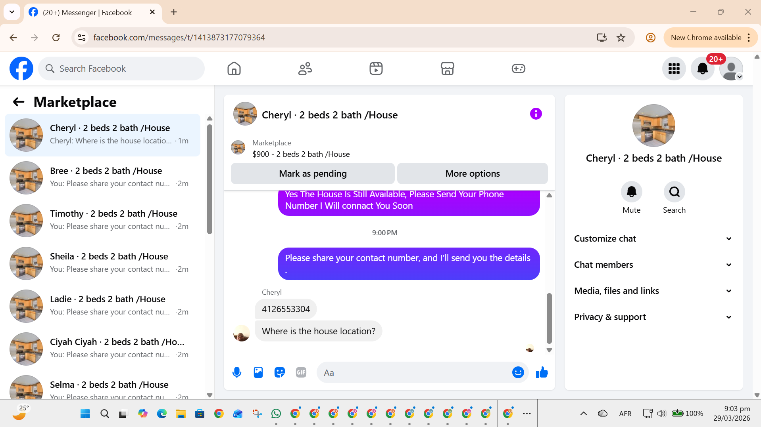Open the emoji picker smiley

tap(518, 372)
